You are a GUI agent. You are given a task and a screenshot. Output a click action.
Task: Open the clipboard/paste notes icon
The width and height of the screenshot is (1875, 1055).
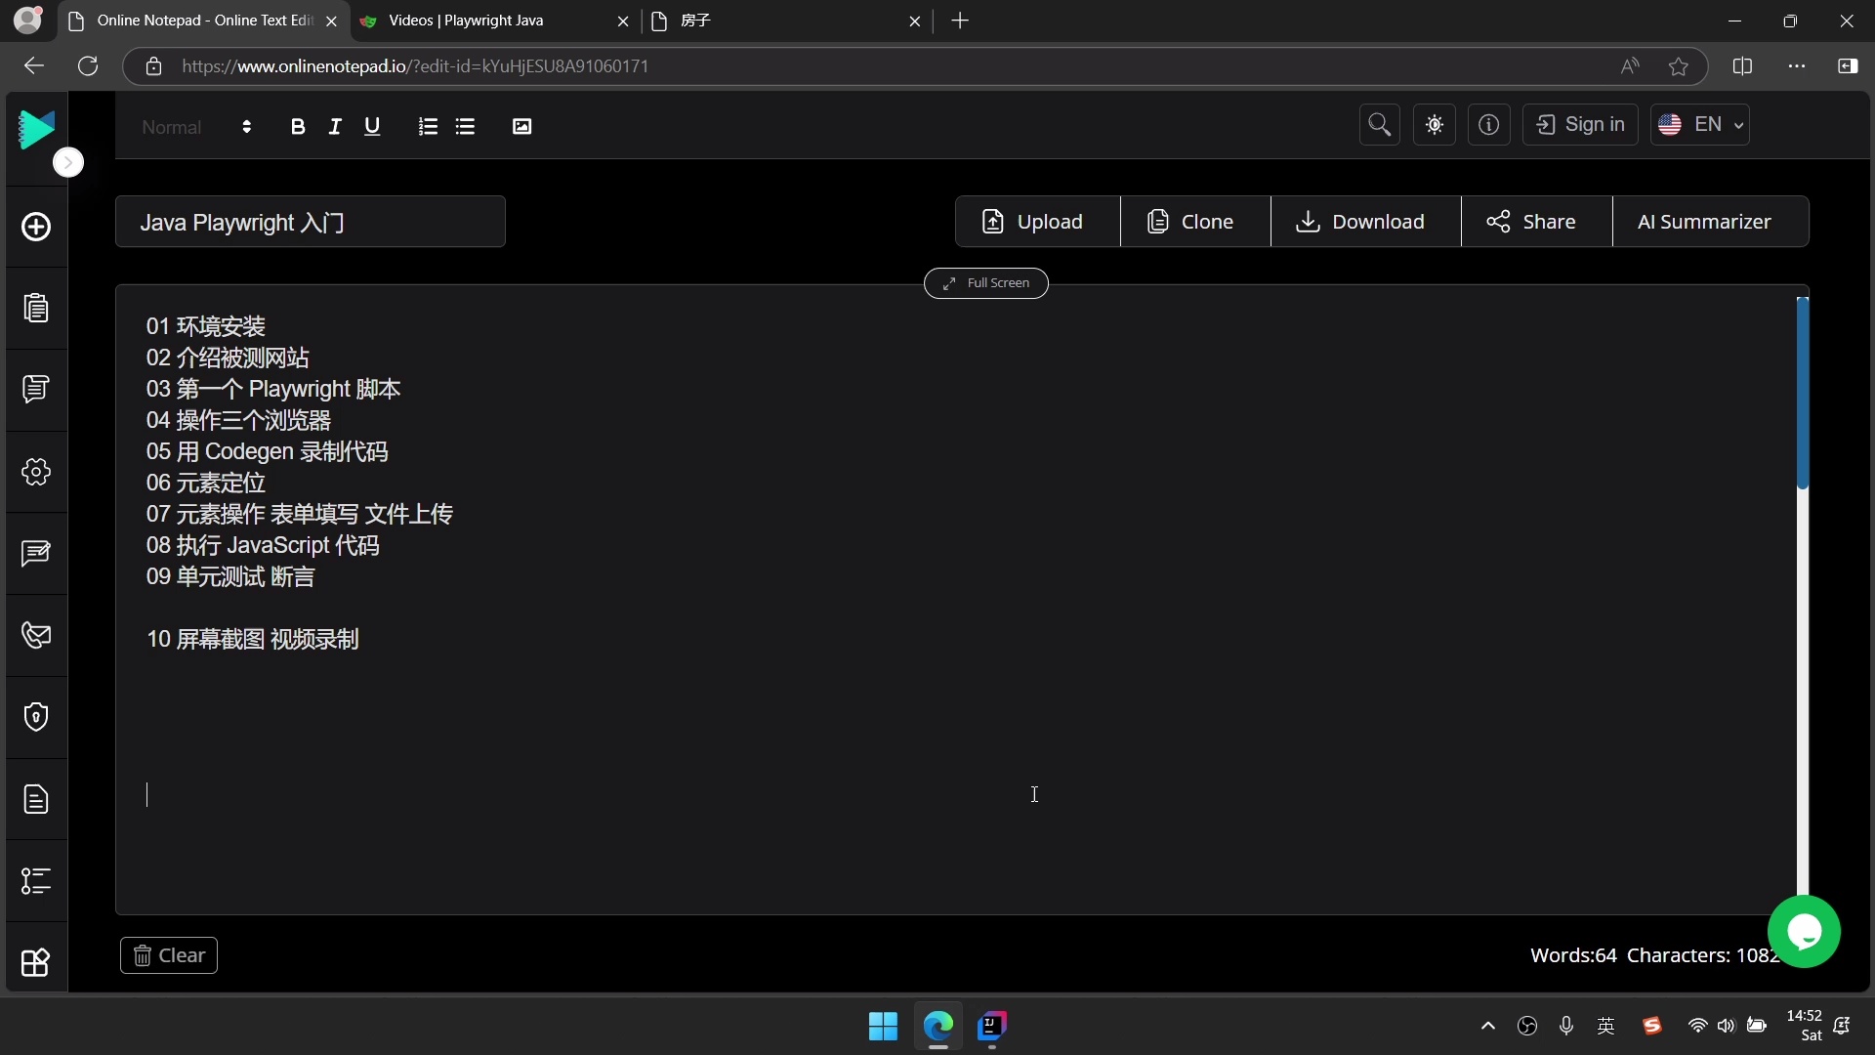coord(36,309)
